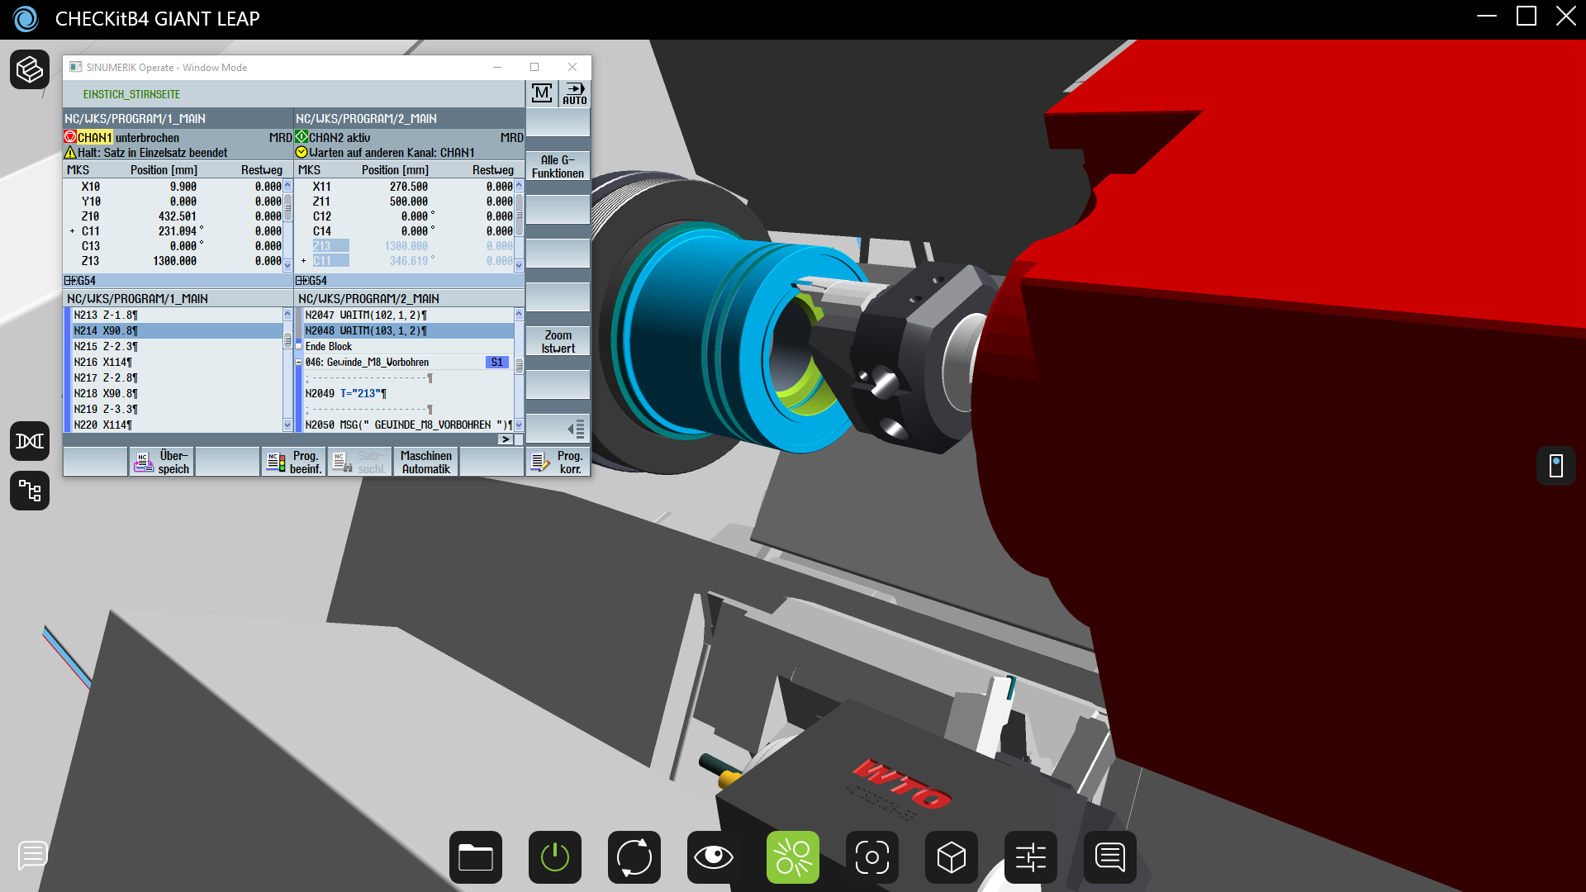Click the mirror/flip icon in left sidebar

(x=30, y=441)
